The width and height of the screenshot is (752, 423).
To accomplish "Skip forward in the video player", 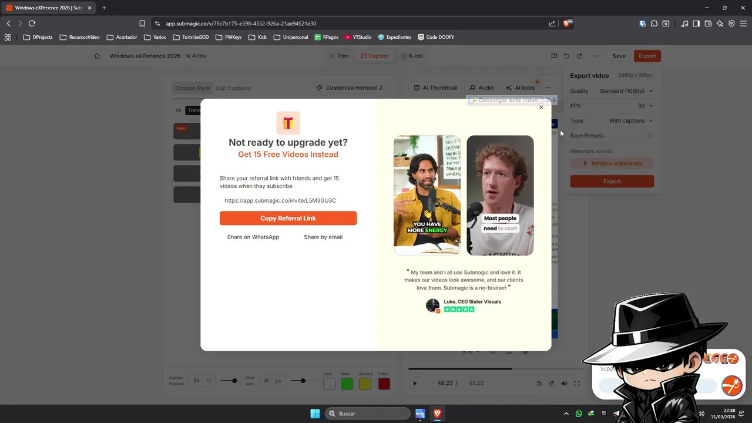I will (x=552, y=383).
